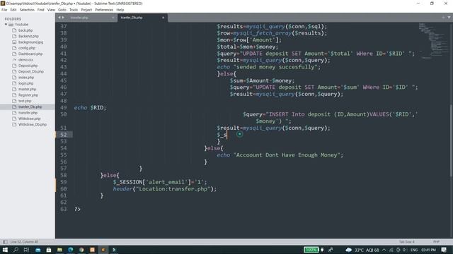Open the Preferences menu
The image size is (453, 254).
[104, 10]
